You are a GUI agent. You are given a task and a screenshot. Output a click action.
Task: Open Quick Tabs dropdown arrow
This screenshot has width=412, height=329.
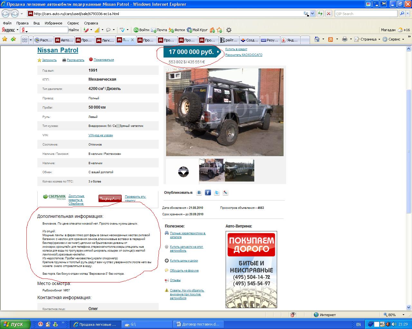coord(31,40)
